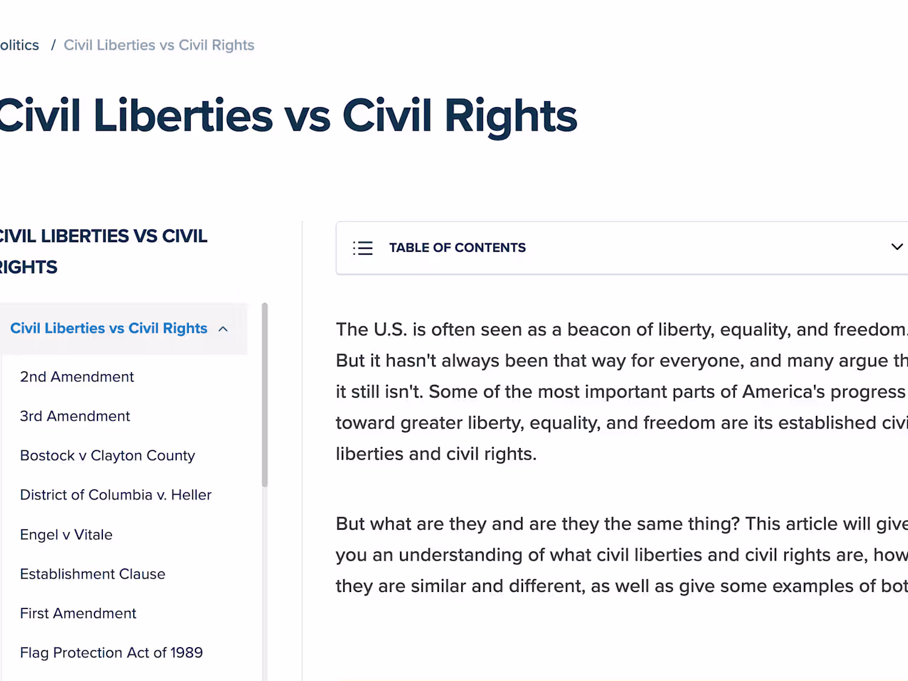Go to Bostock v Clayton County
Viewport: 908px width, 681px height.
(x=107, y=455)
